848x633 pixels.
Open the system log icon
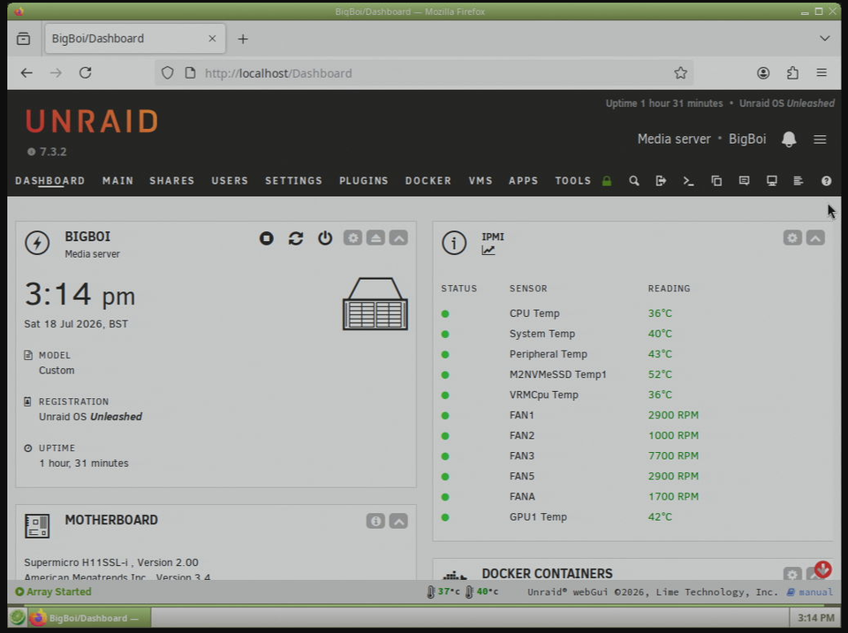(x=799, y=181)
